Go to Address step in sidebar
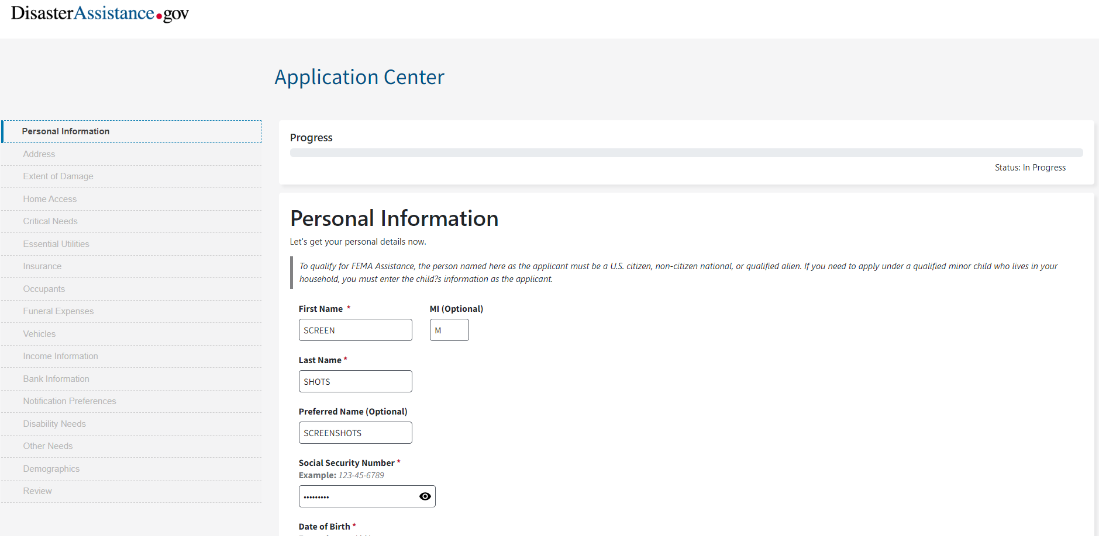The height and width of the screenshot is (536, 1099). 39,154
